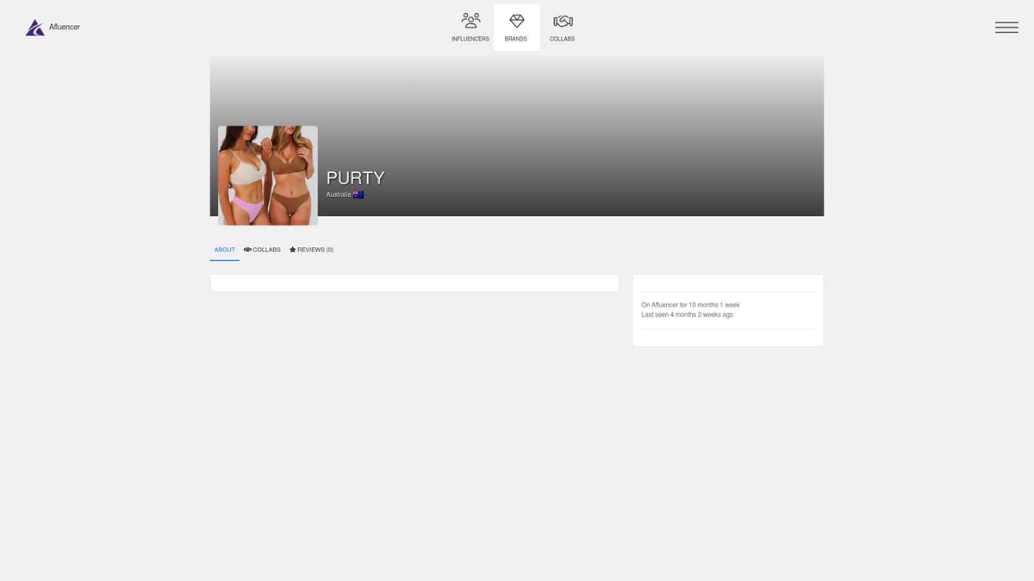Click the Afluencer brand name text

point(65,28)
